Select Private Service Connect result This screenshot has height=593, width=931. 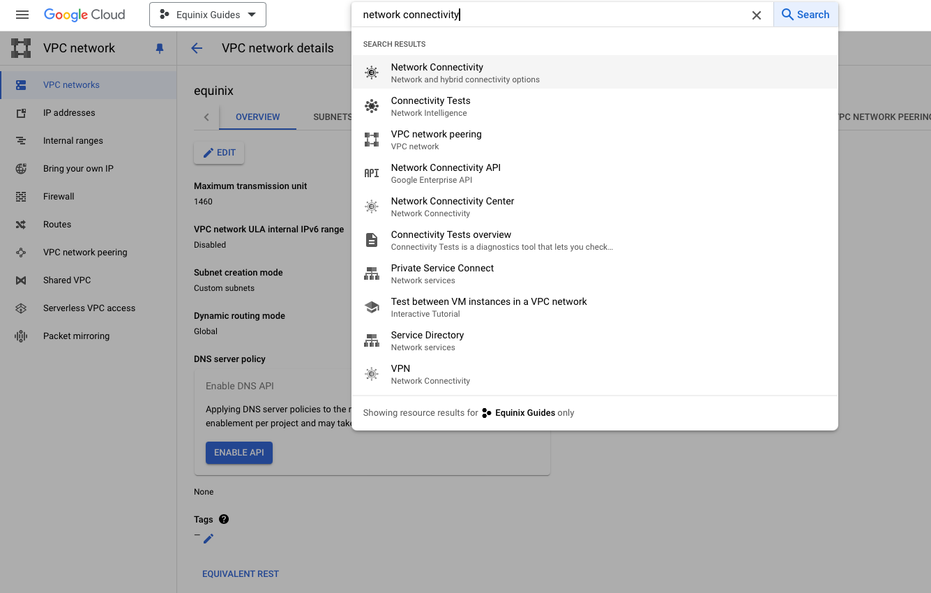pos(595,273)
